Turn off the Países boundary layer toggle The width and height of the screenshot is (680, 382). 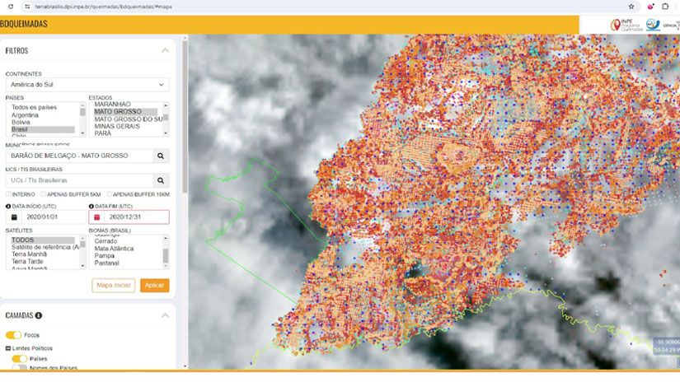coord(19,359)
